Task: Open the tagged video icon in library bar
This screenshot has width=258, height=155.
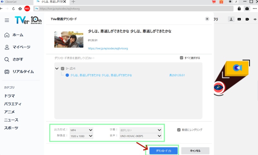Action: [x=247, y=19]
